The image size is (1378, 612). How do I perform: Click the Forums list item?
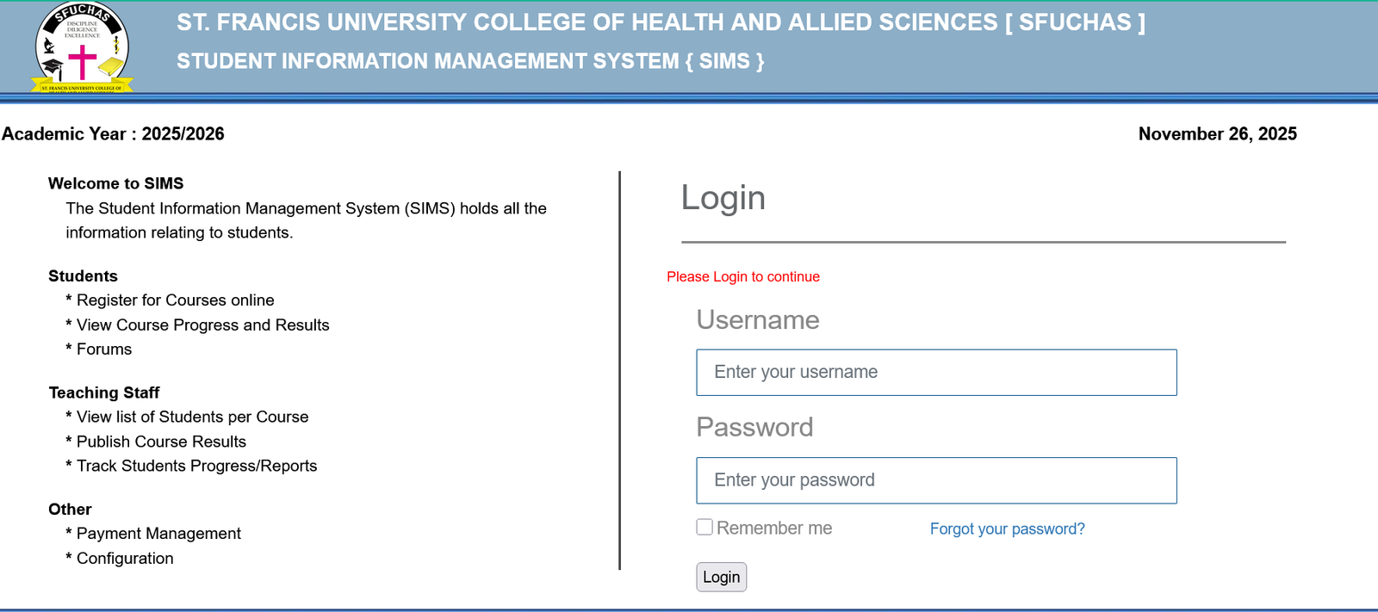pos(104,349)
